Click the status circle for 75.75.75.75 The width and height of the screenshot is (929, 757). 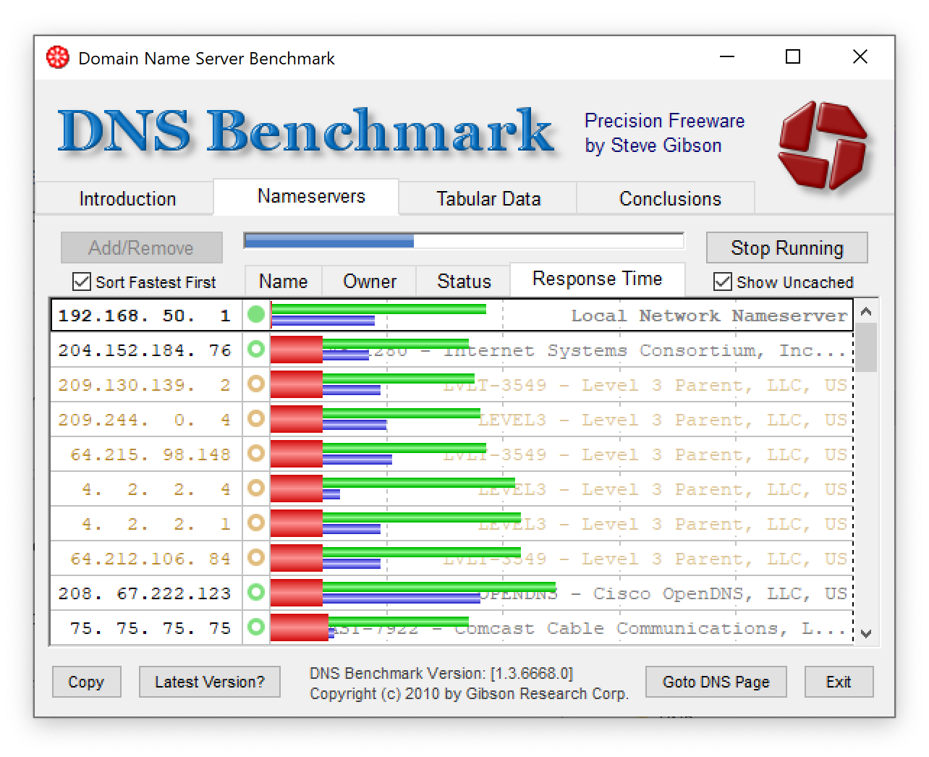[x=256, y=627]
